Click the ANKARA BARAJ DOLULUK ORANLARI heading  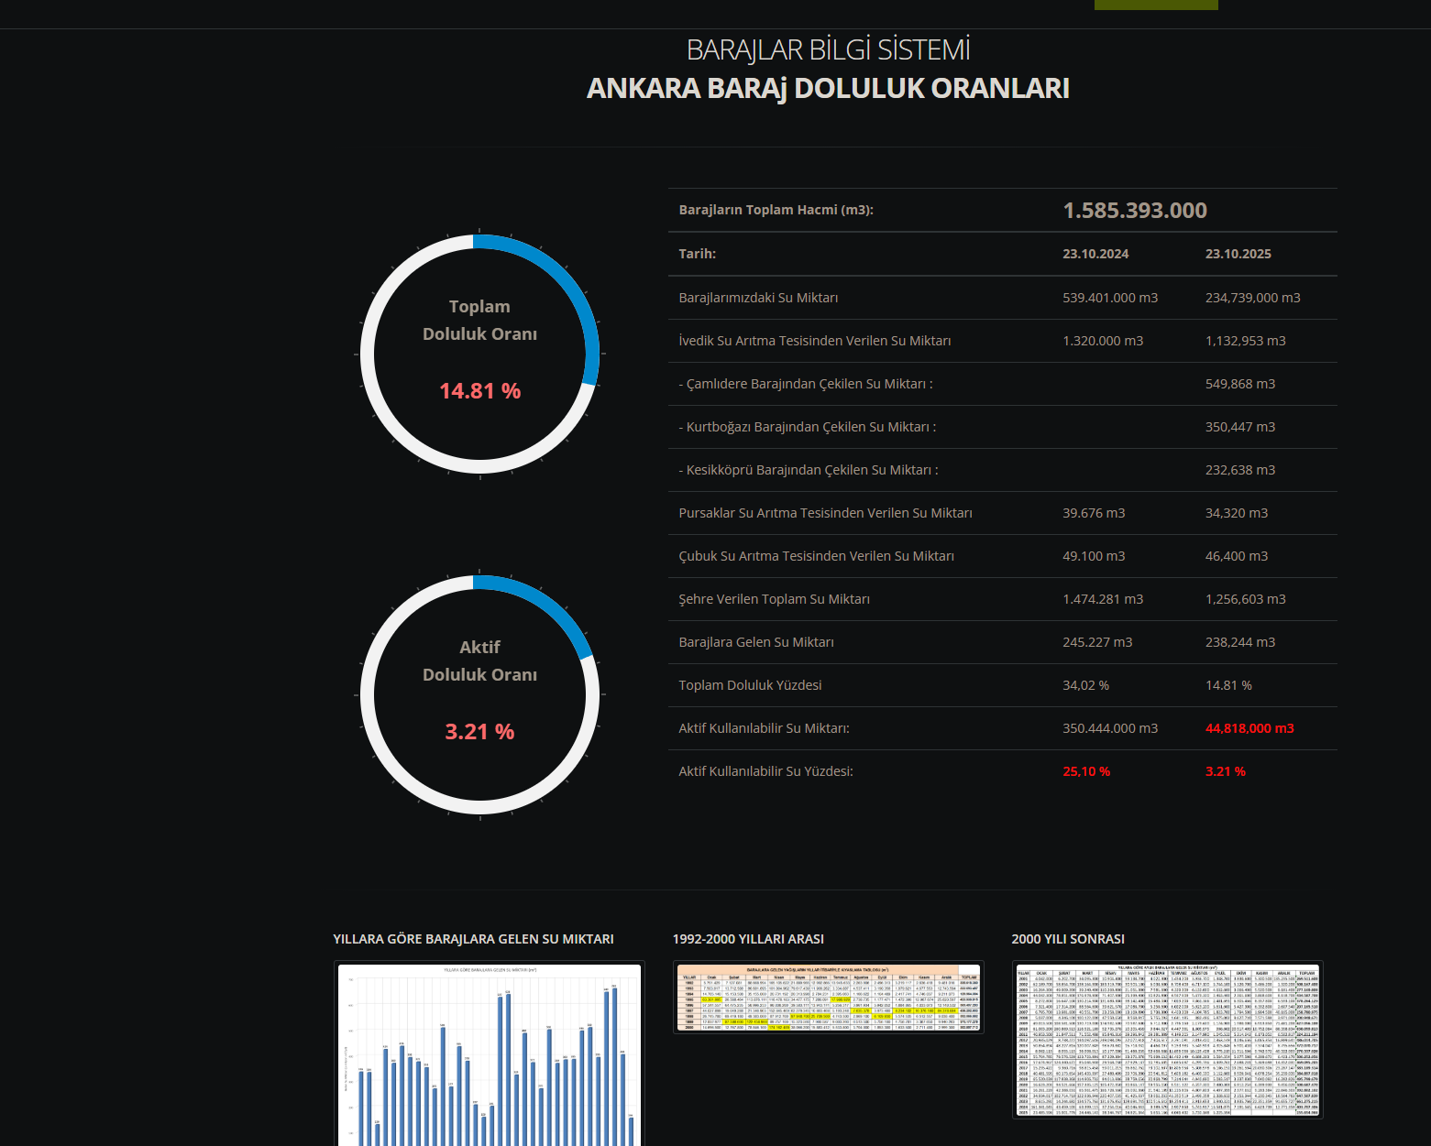(828, 88)
